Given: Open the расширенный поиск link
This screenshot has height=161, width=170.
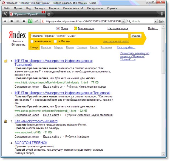Looking at the screenshot, I should pyautogui.click(x=116, y=41).
